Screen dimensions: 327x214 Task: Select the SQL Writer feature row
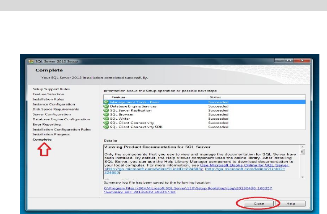click(204, 118)
